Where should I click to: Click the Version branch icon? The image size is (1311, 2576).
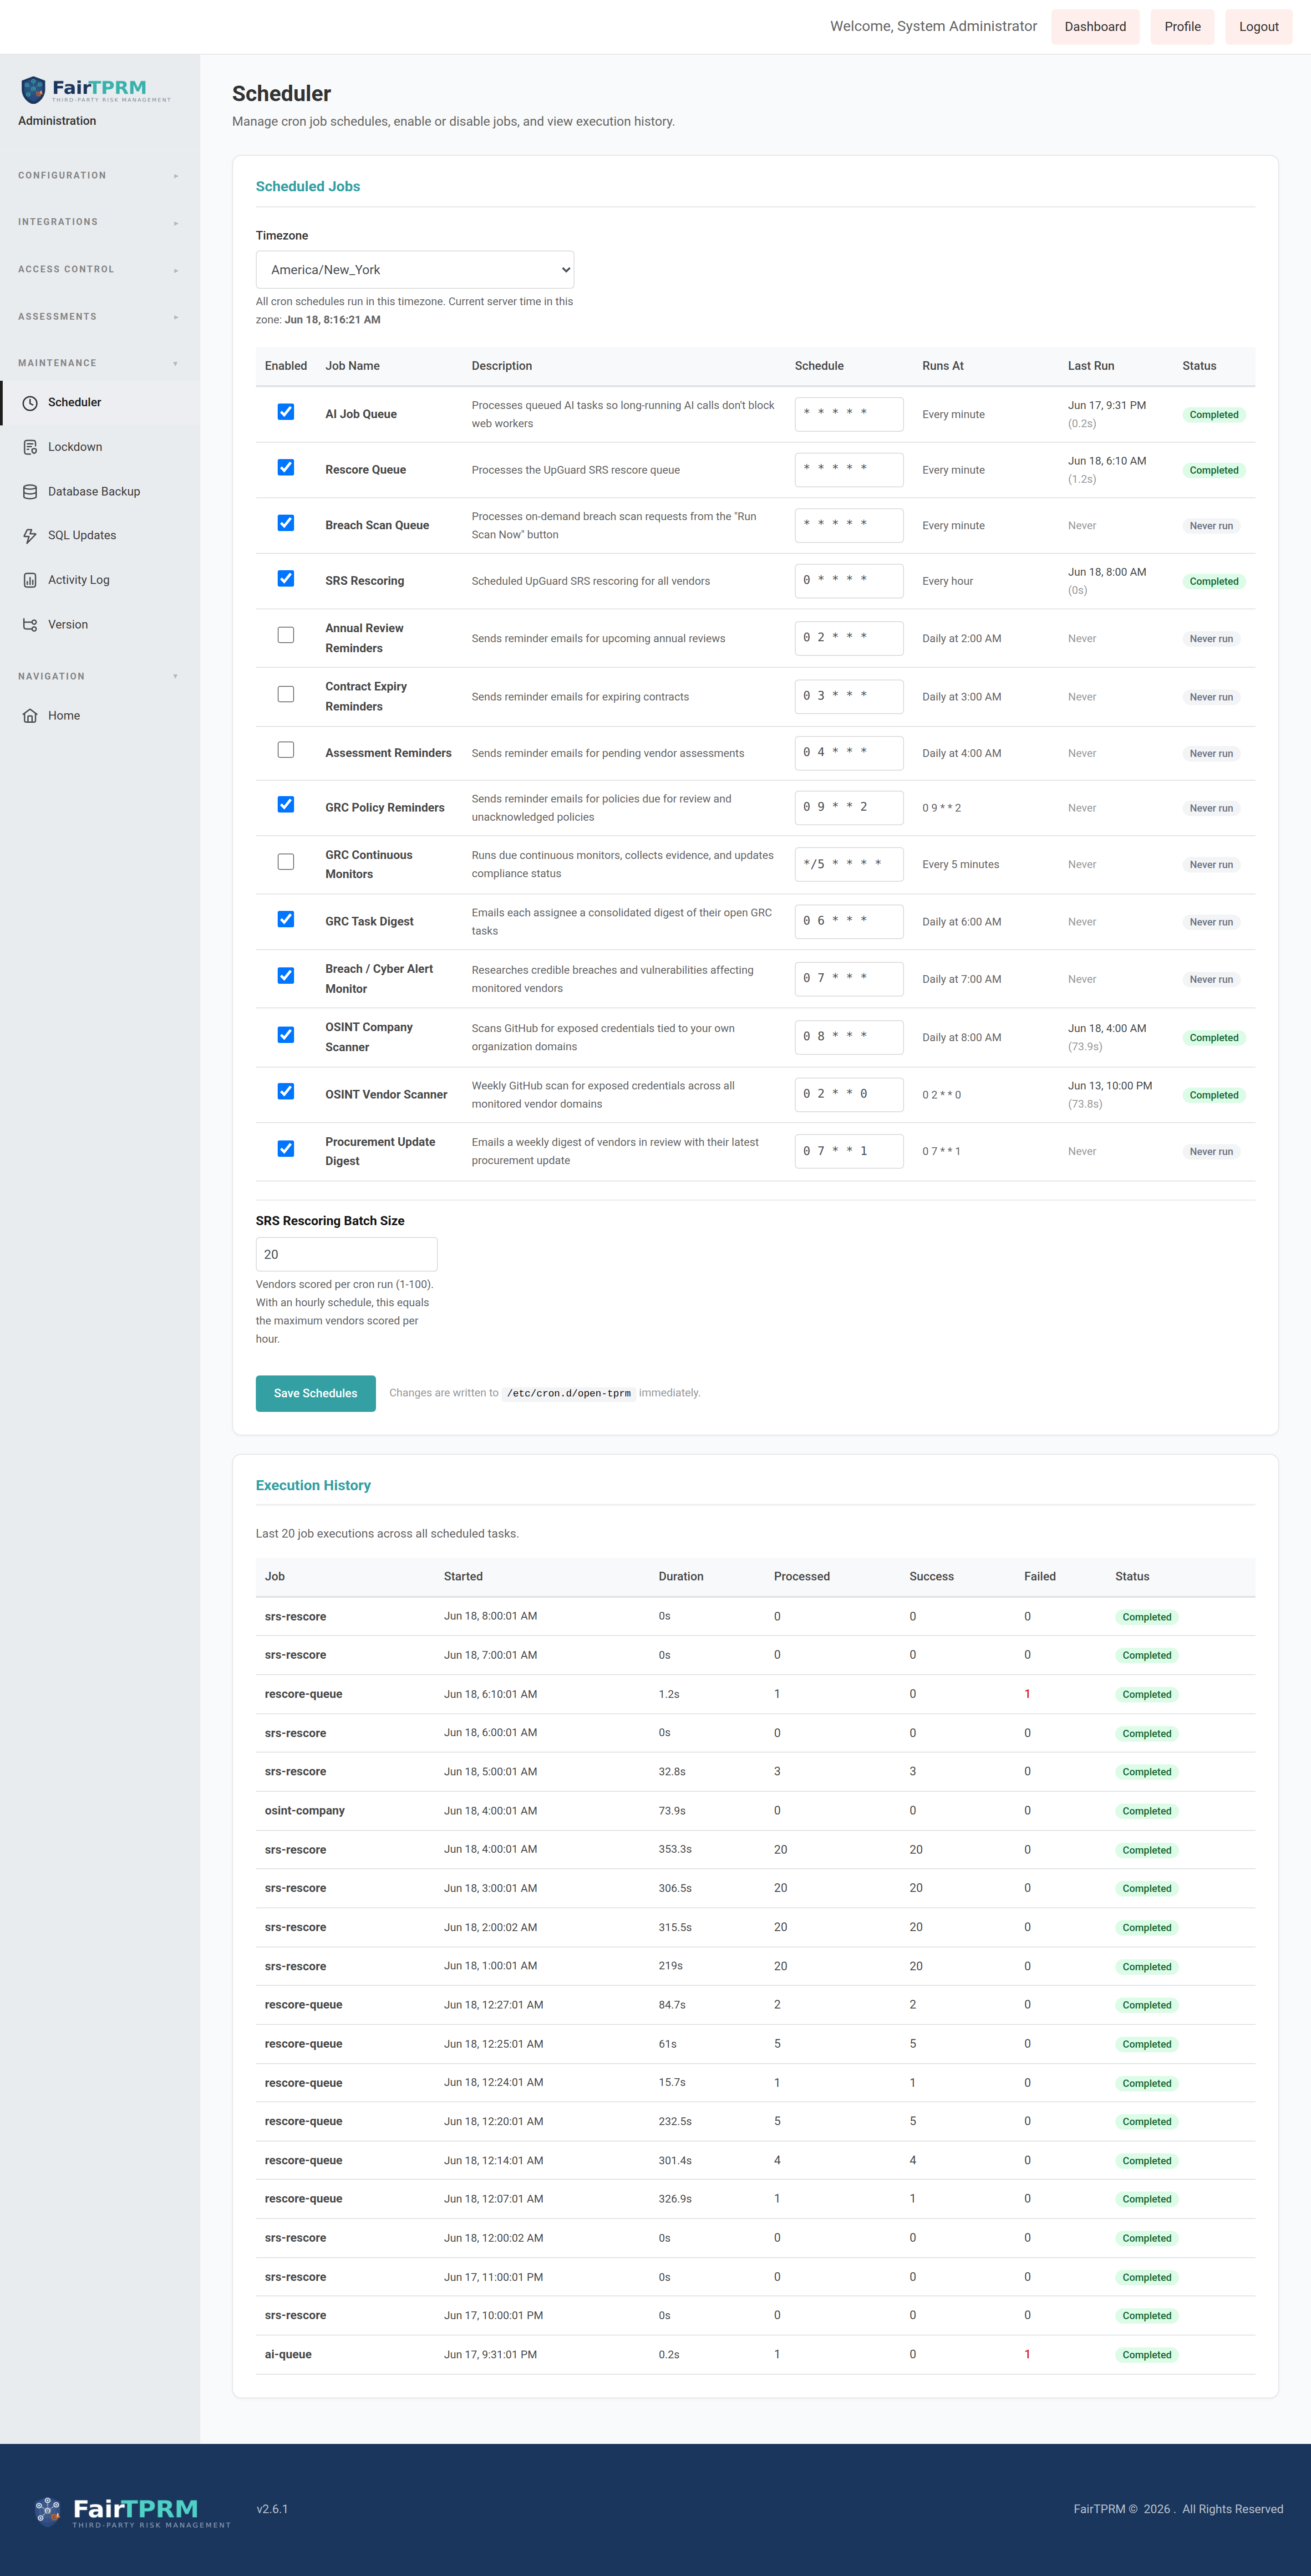(30, 625)
